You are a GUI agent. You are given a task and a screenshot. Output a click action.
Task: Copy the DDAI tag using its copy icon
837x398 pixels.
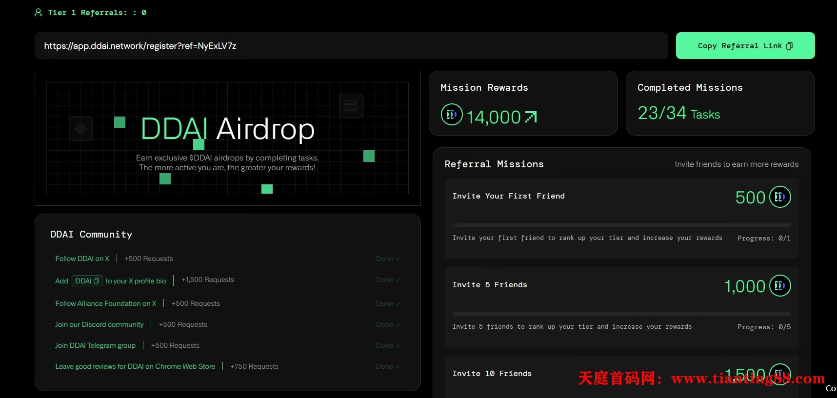point(96,281)
